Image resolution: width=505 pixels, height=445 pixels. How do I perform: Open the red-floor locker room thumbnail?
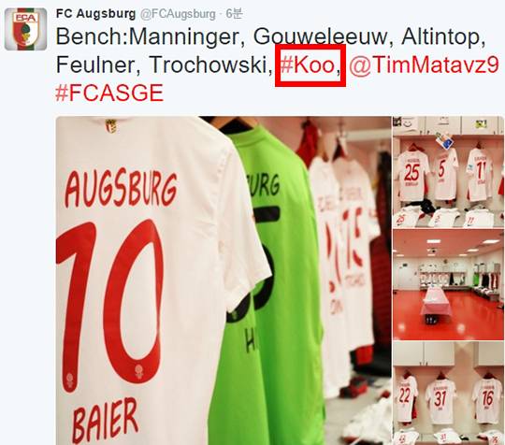[x=448, y=285]
